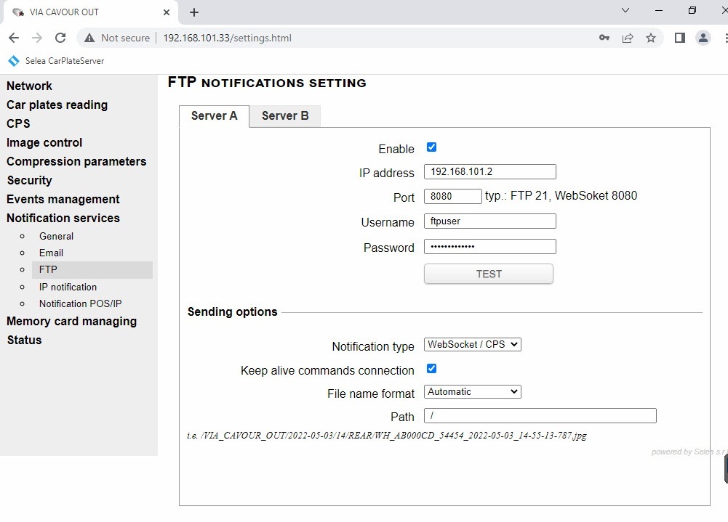Toggle Keep alive commands connection checkbox
Screen dimensions: 728x522
pyautogui.click(x=431, y=369)
